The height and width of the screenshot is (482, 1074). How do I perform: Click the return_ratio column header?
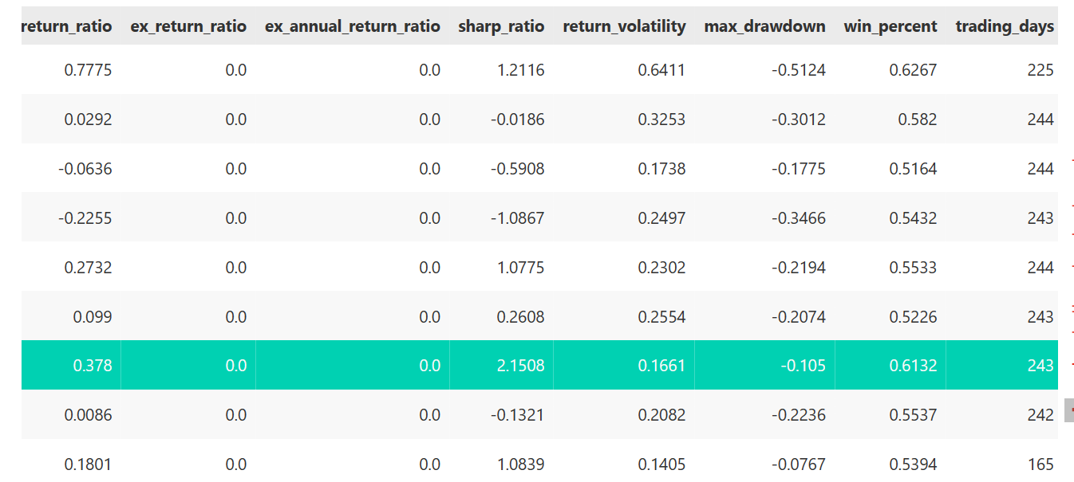67,26
